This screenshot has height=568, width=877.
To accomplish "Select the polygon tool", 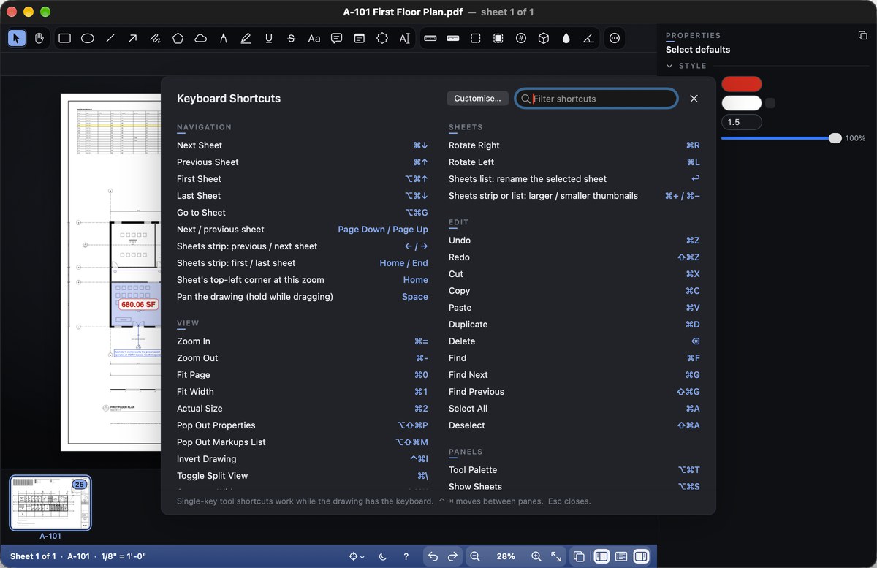I will click(x=178, y=38).
